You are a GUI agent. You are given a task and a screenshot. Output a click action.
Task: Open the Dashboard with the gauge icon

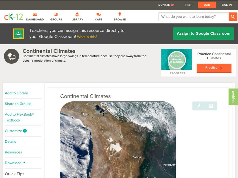click(x=35, y=14)
